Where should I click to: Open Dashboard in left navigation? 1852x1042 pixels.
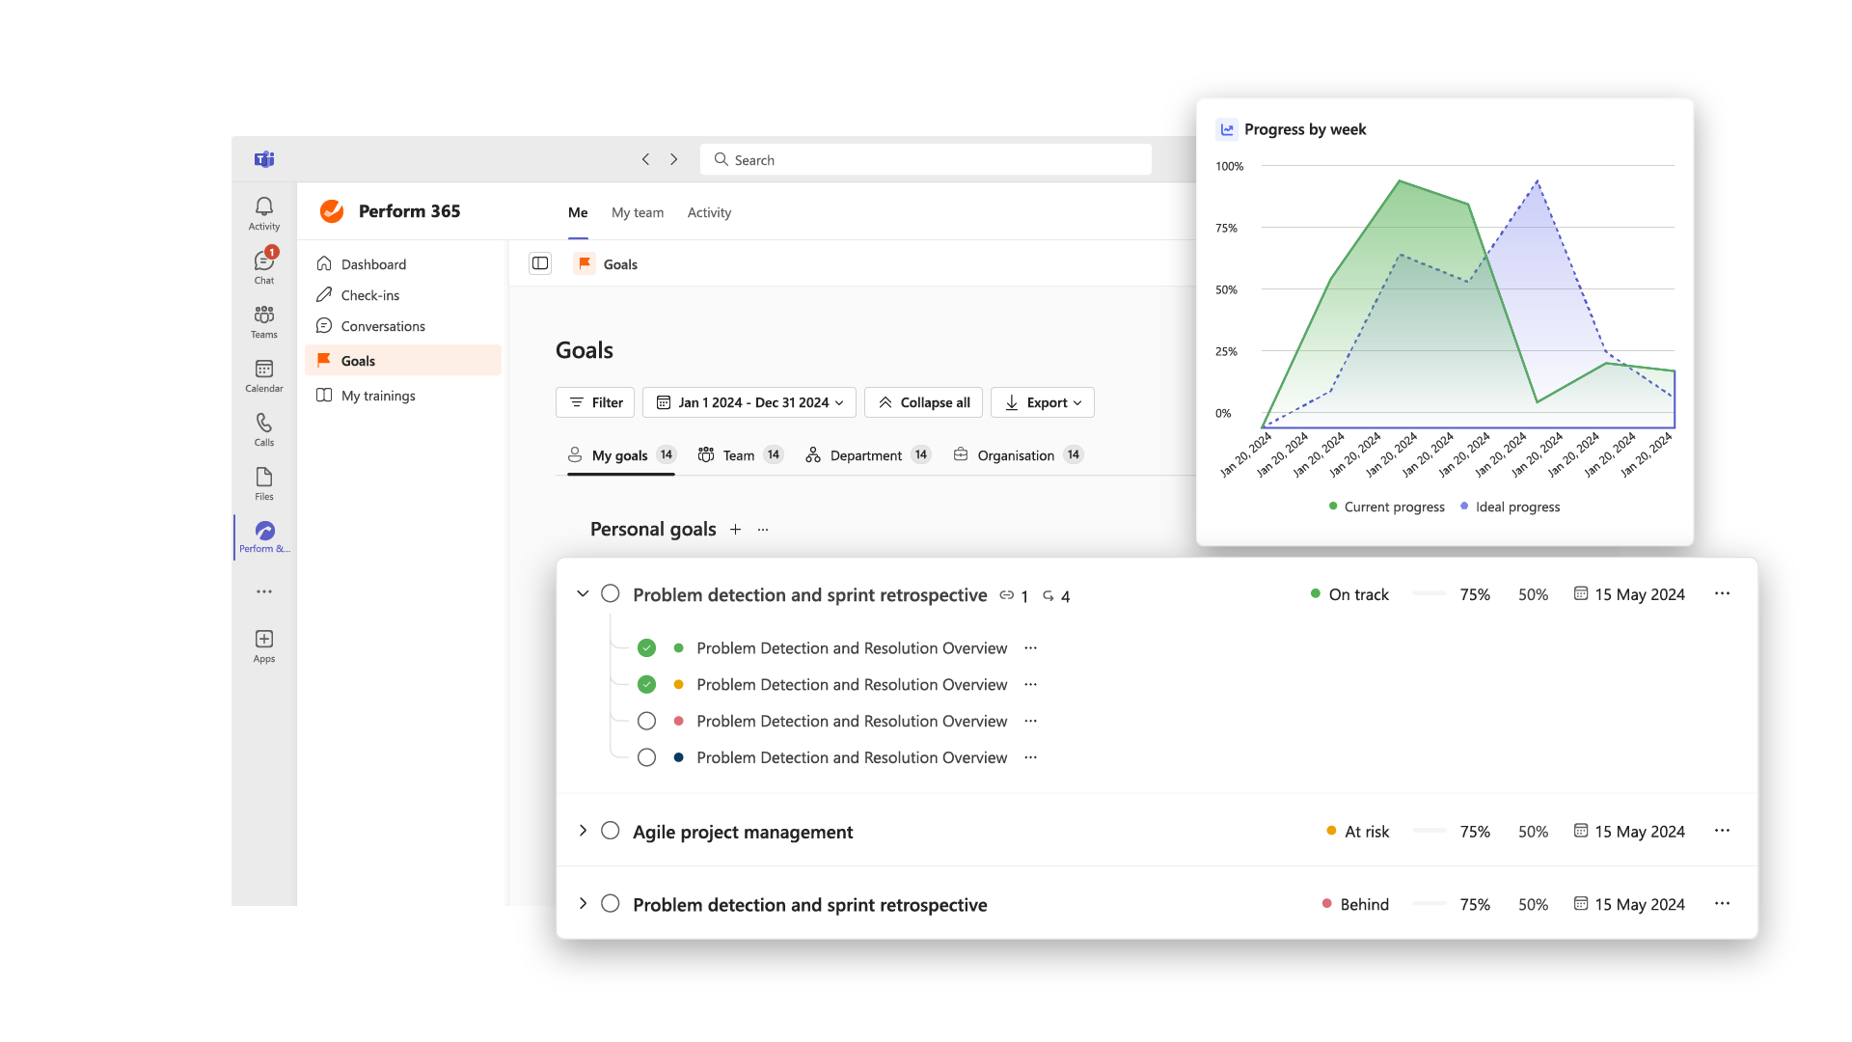click(x=403, y=264)
